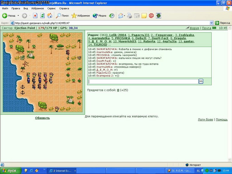Switch to the 2 Internet Explorer taskbar group
This screenshot has height=174, width=232.
click(x=62, y=171)
